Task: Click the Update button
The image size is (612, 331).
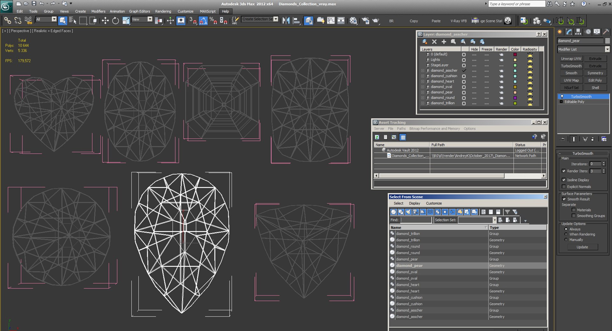Action: click(582, 247)
